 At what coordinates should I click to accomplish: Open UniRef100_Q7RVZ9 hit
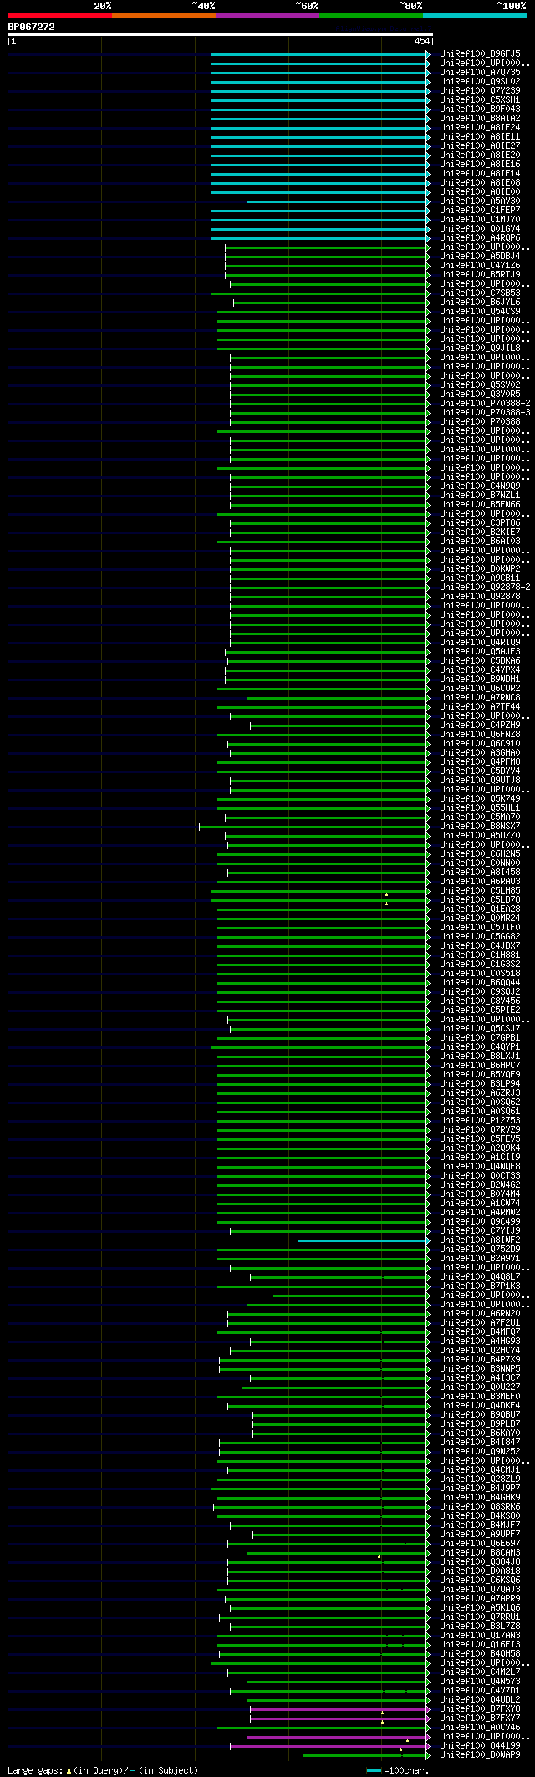pyautogui.click(x=481, y=1129)
